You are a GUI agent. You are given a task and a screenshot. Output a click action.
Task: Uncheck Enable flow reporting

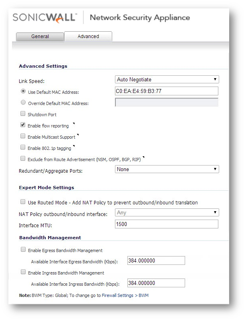tap(23, 125)
